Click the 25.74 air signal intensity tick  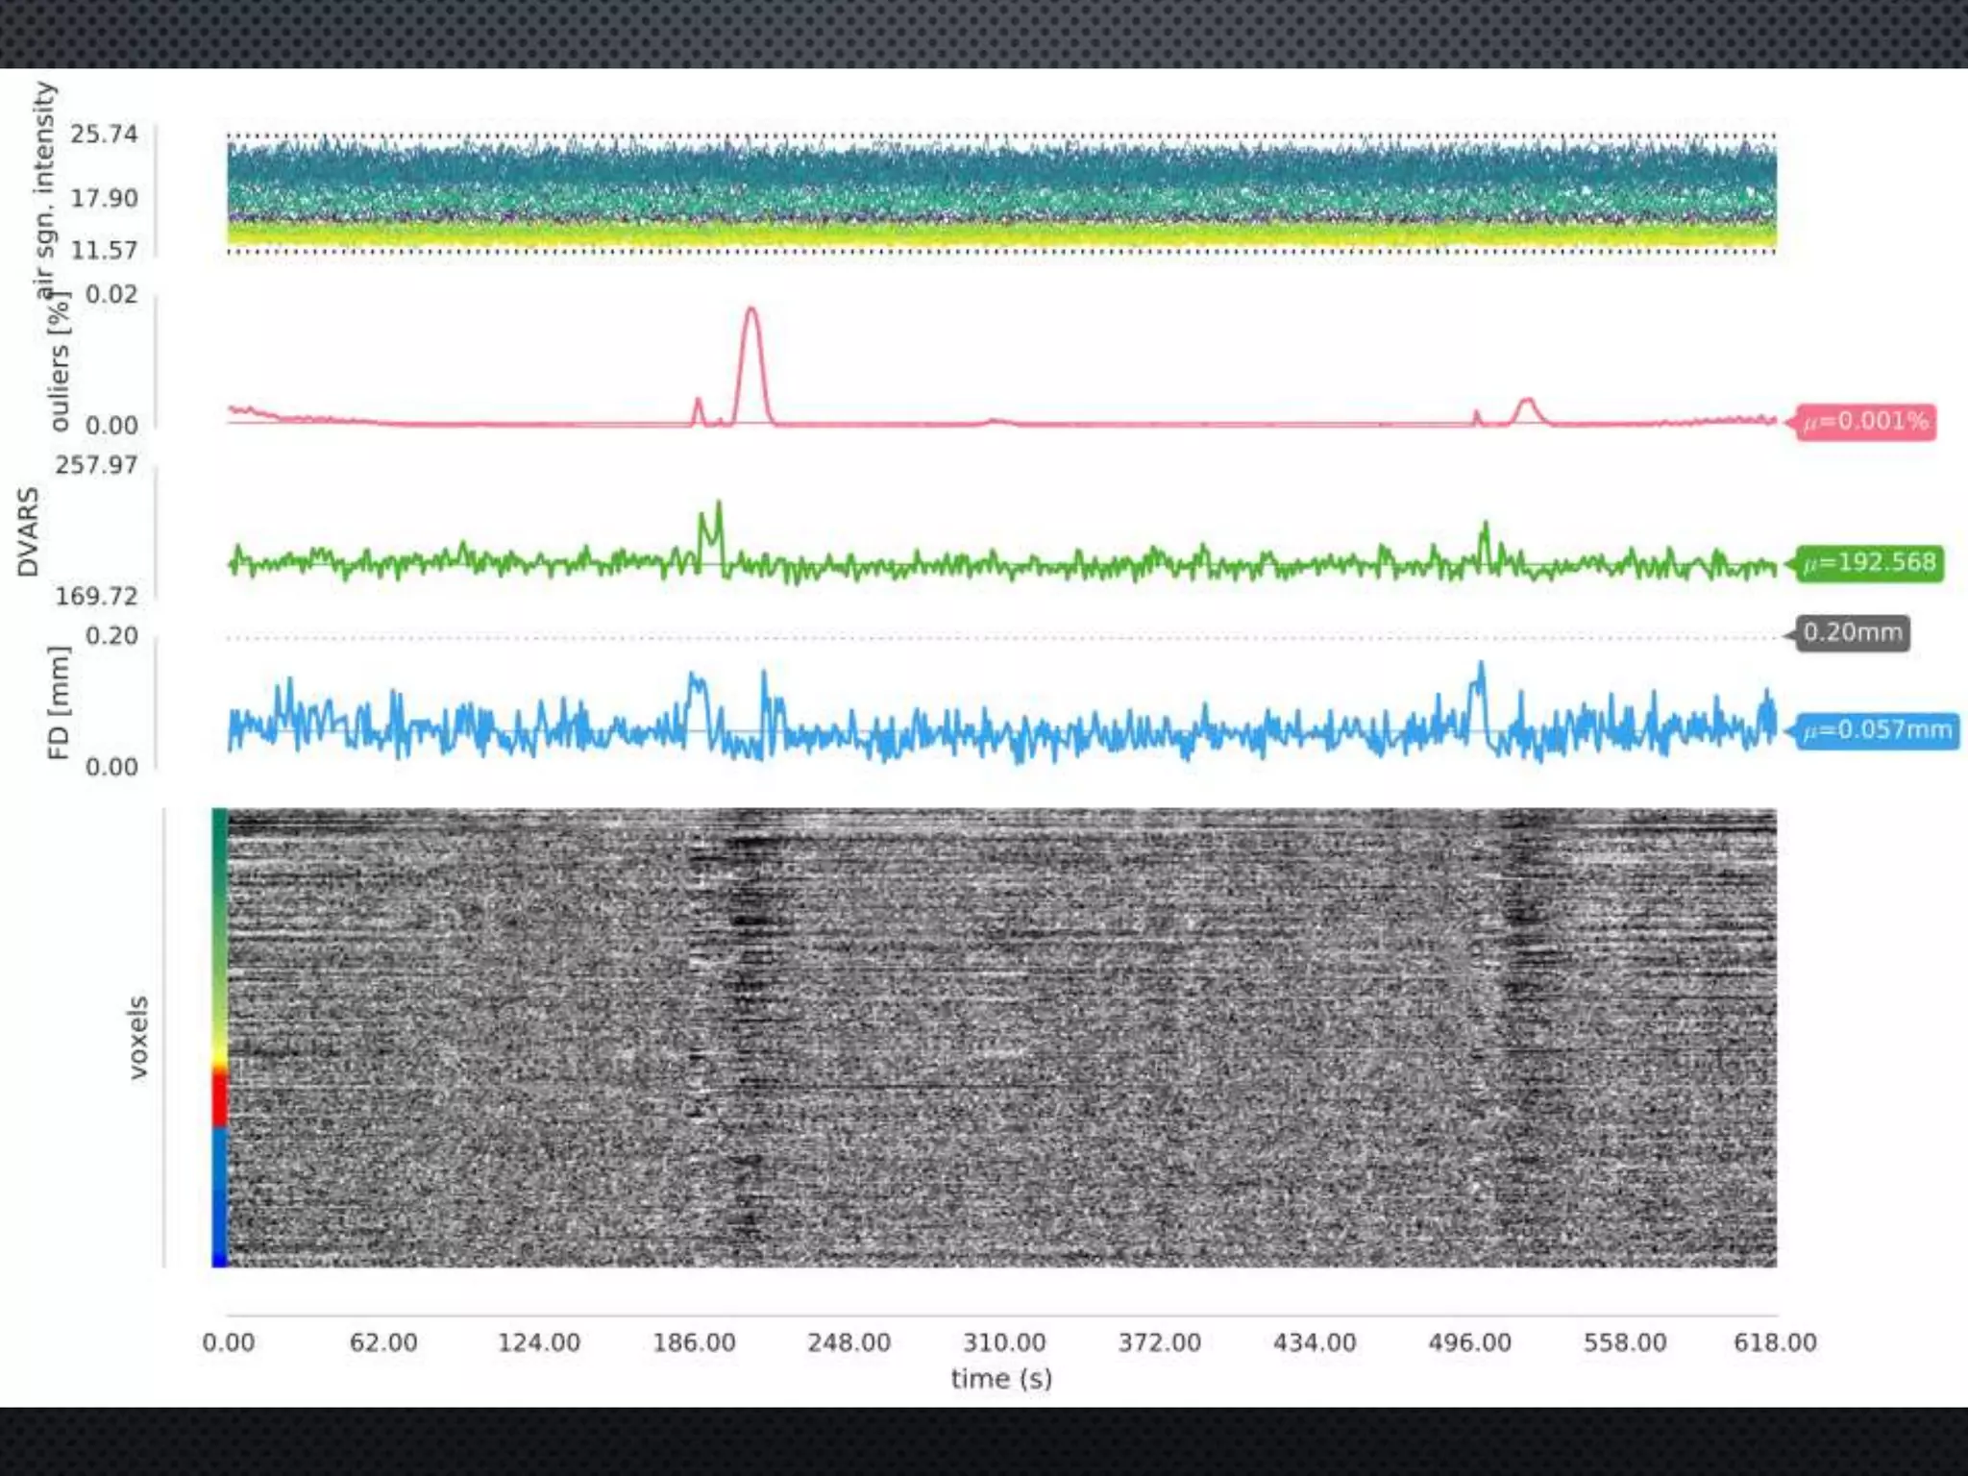pyautogui.click(x=104, y=135)
